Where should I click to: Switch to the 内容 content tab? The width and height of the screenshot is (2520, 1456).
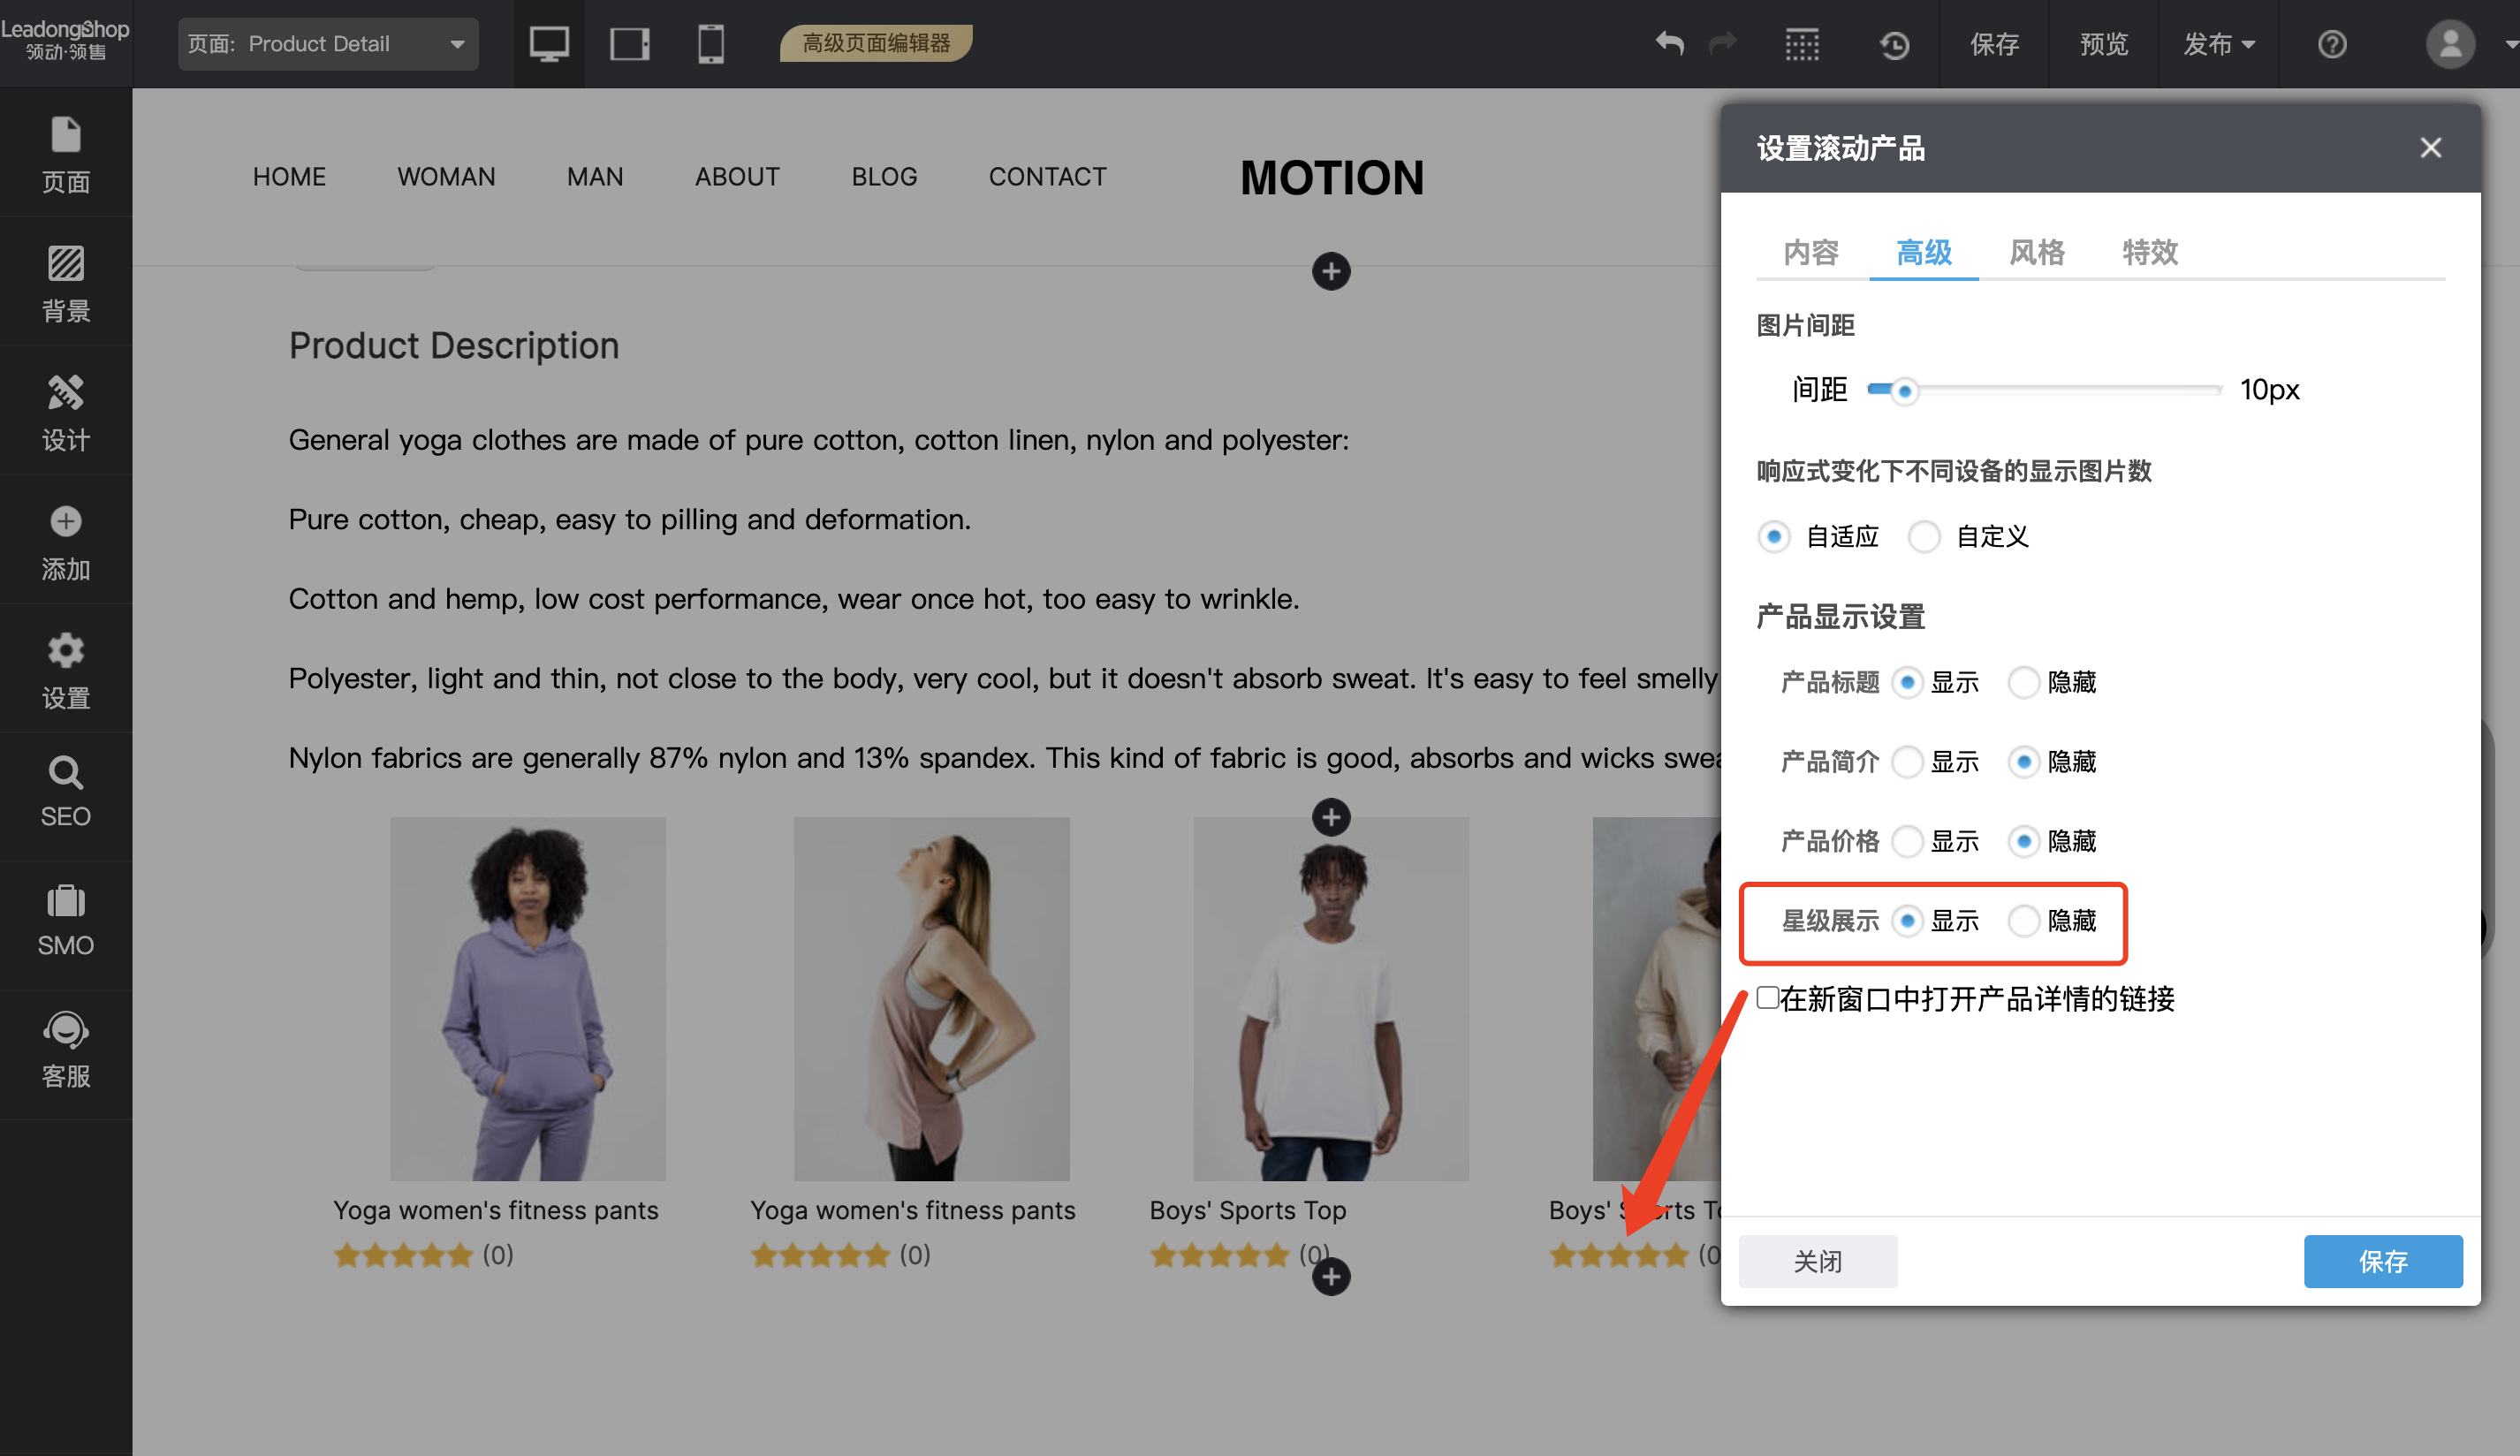click(x=1811, y=252)
